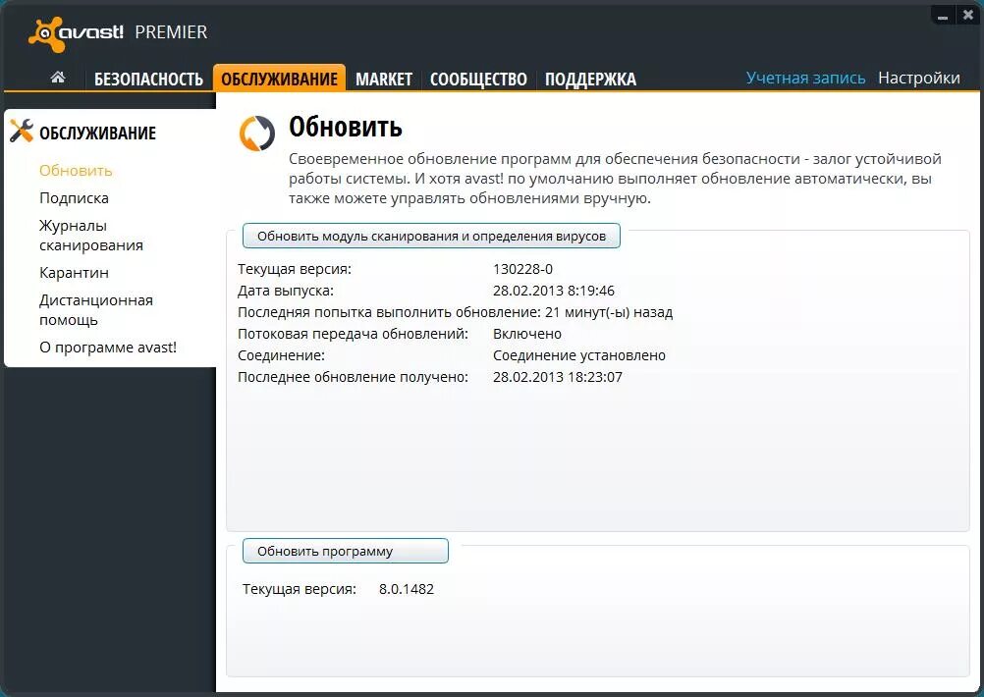Viewport: 984px width, 697px height.
Task: Click the Соединение: label
Action: pyautogui.click(x=281, y=355)
